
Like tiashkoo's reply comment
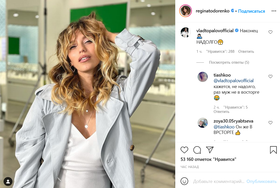270,76
